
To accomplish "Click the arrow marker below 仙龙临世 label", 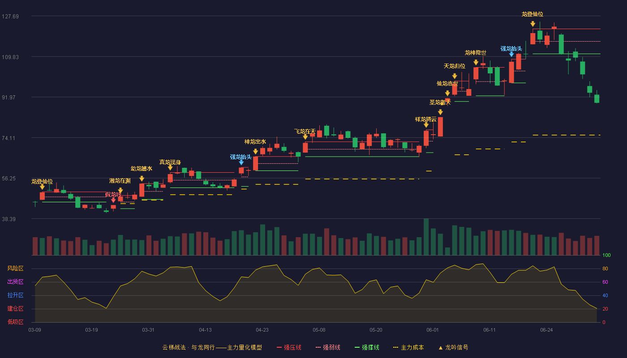I will 447,94.
